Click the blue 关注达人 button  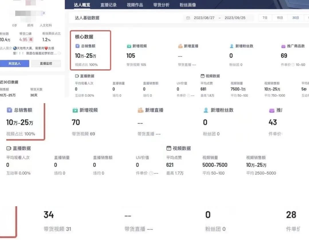click(15, 64)
